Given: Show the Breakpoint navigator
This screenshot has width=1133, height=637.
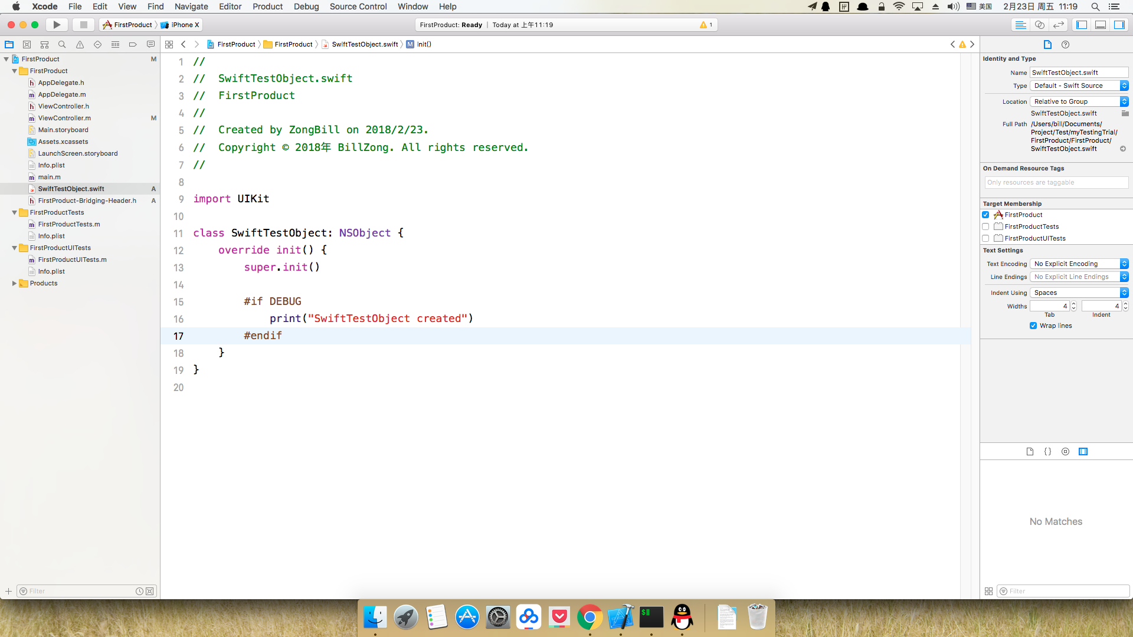Looking at the screenshot, I should (133, 44).
